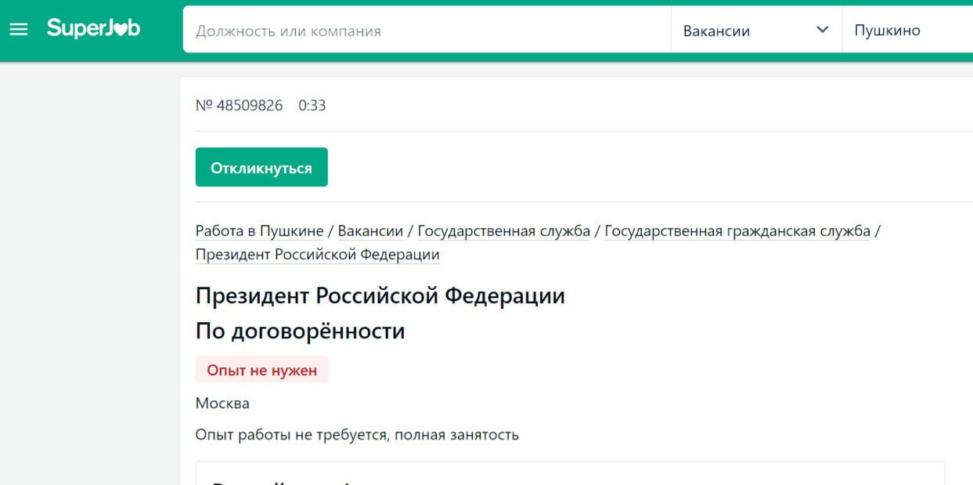This screenshot has height=485, width=973.
Task: Click 'Президент Российской Федерации' breadcrumb link
Action: click(x=317, y=254)
